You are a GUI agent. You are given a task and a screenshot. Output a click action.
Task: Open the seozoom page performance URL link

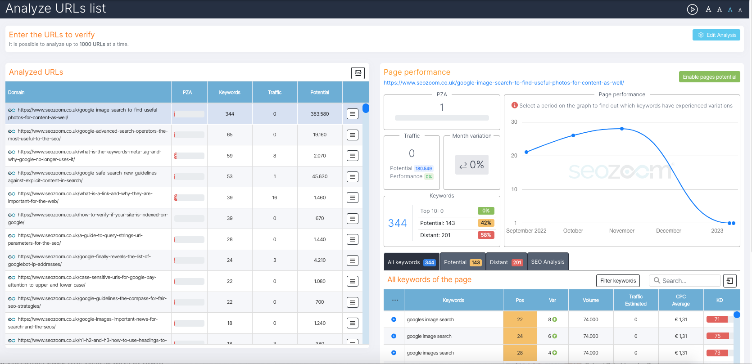click(x=503, y=83)
